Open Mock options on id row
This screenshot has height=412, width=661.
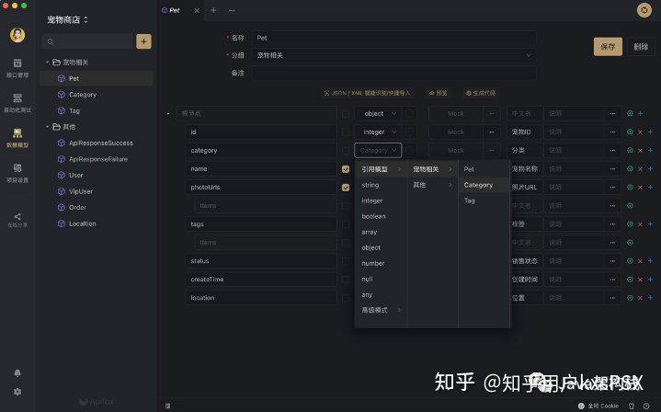coord(492,132)
